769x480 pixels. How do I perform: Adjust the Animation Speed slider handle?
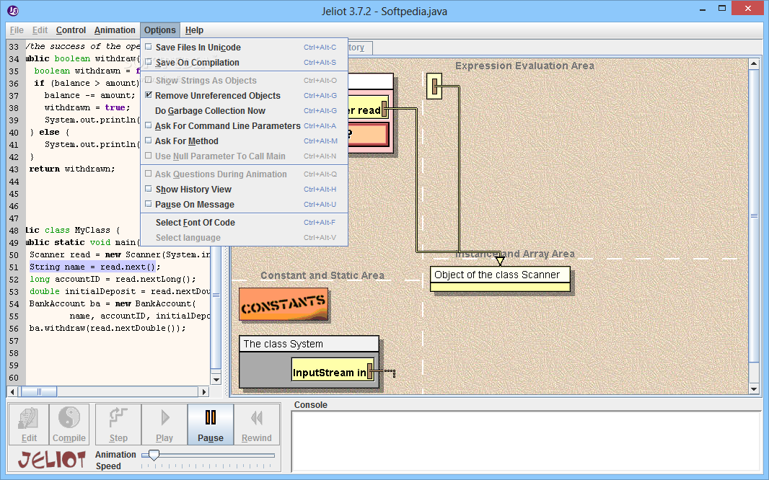[x=154, y=455]
